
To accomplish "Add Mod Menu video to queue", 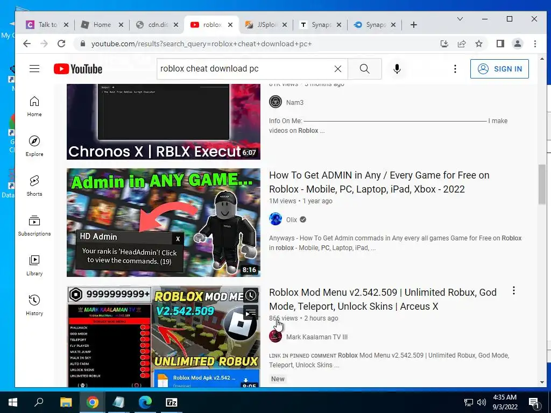I will [251, 312].
